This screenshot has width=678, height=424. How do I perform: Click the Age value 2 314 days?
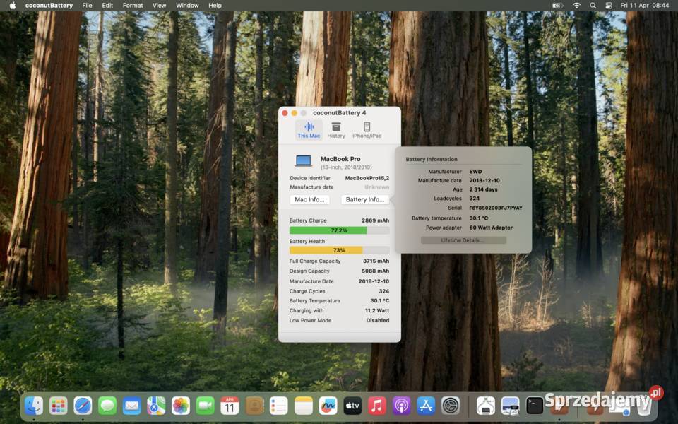pyautogui.click(x=483, y=189)
